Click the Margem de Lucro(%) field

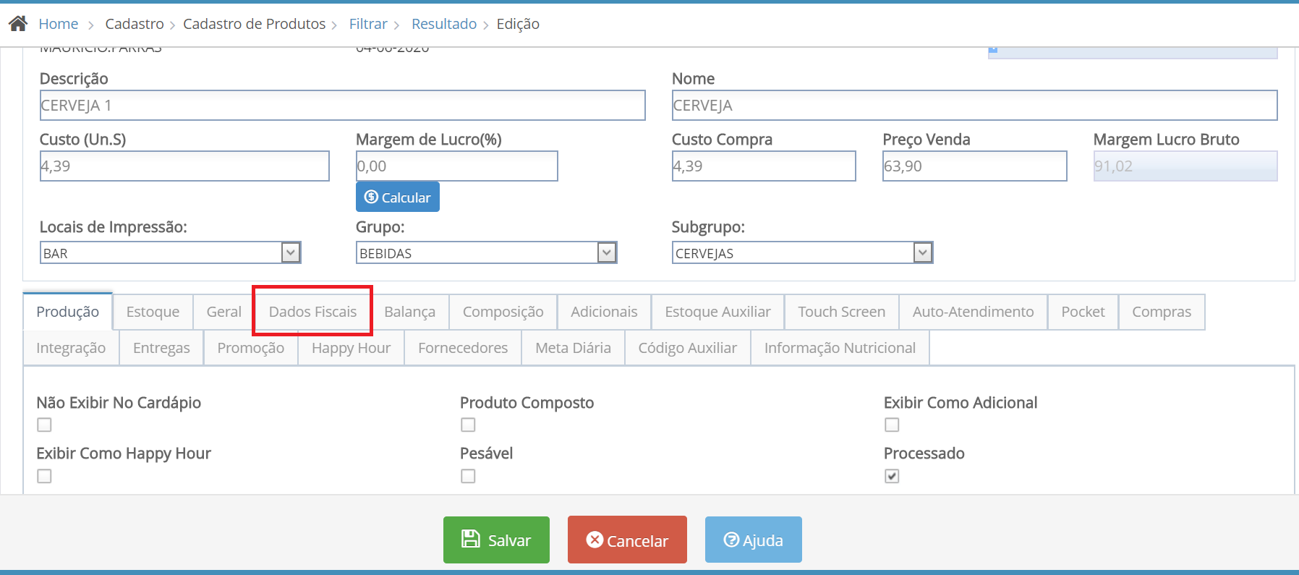[456, 166]
